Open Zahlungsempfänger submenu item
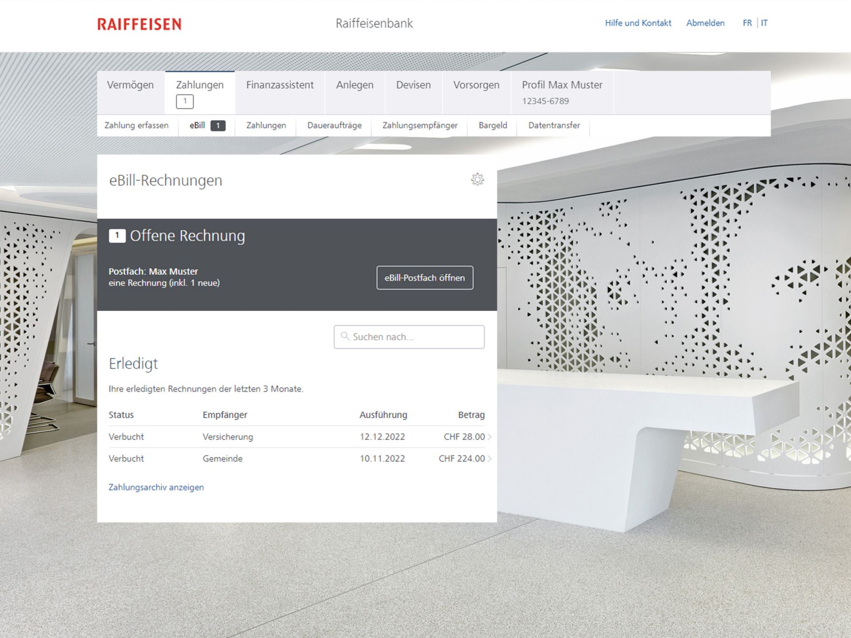The height and width of the screenshot is (638, 851). 420,125
